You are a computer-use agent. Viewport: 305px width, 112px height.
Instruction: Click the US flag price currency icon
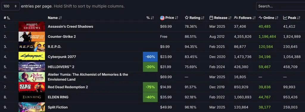click(x=162, y=18)
